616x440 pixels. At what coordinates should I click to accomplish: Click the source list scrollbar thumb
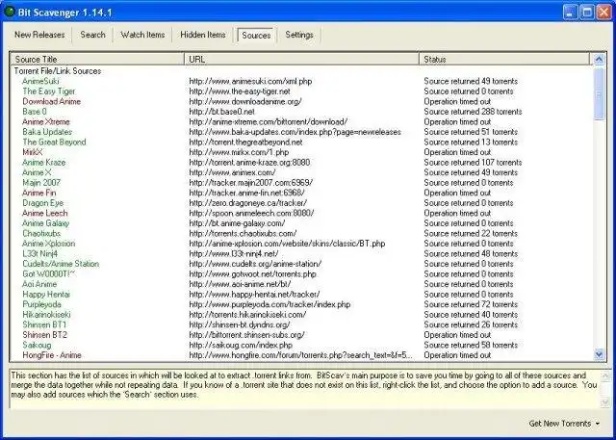point(599,93)
